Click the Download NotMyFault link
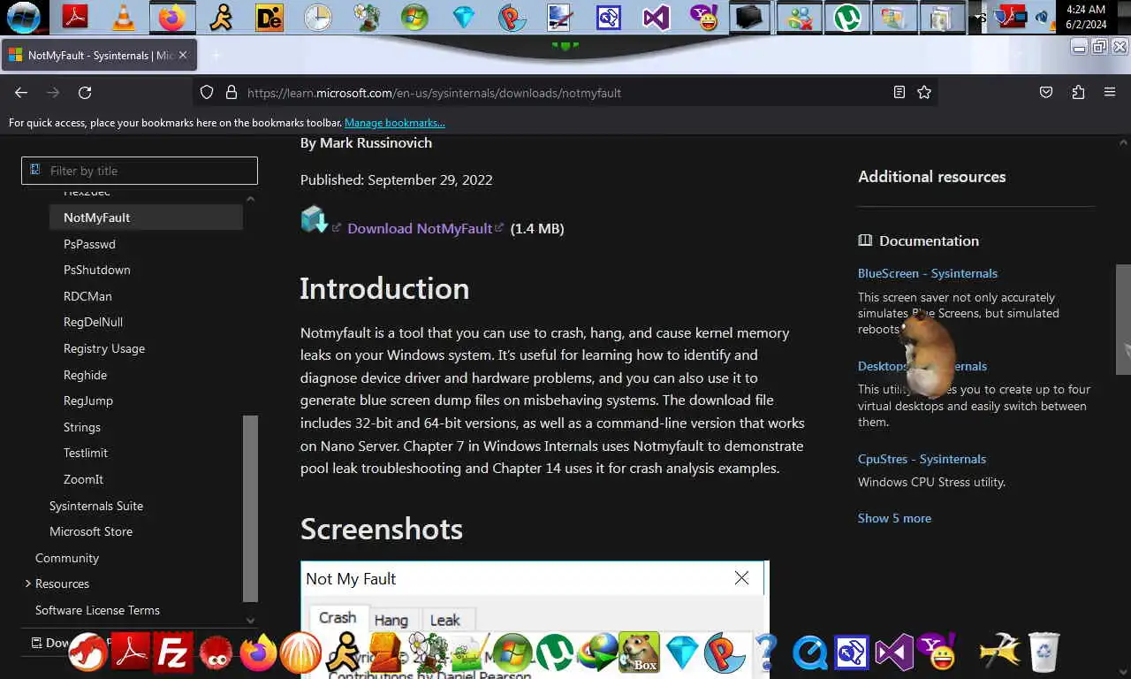Image resolution: width=1131 pixels, height=679 pixels. pyautogui.click(x=420, y=228)
